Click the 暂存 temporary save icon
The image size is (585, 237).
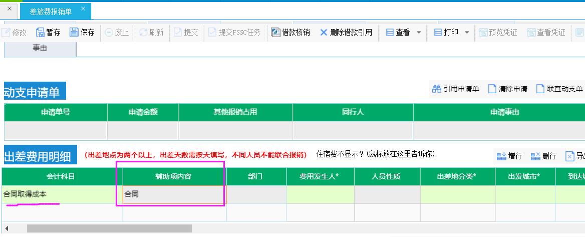tap(40, 33)
